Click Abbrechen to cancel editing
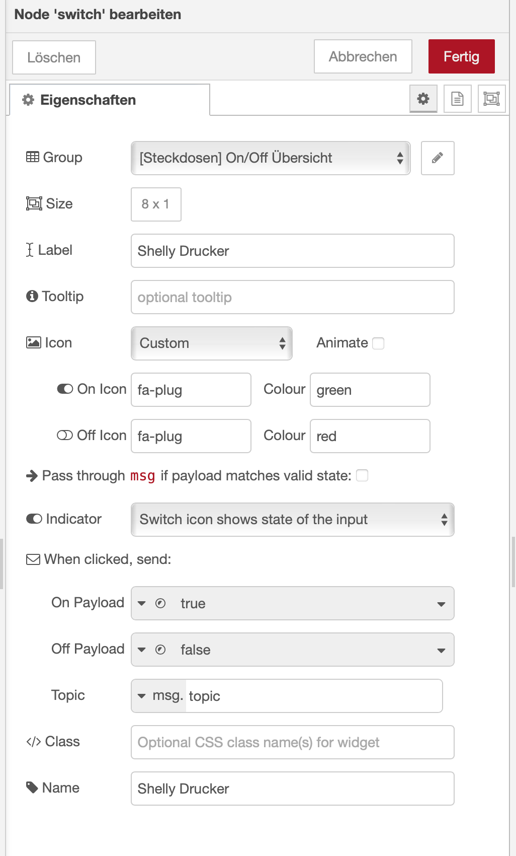The width and height of the screenshot is (516, 856). coord(363,56)
